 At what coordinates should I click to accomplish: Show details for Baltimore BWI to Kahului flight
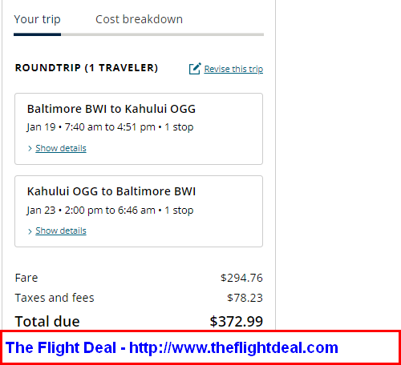coord(61,148)
